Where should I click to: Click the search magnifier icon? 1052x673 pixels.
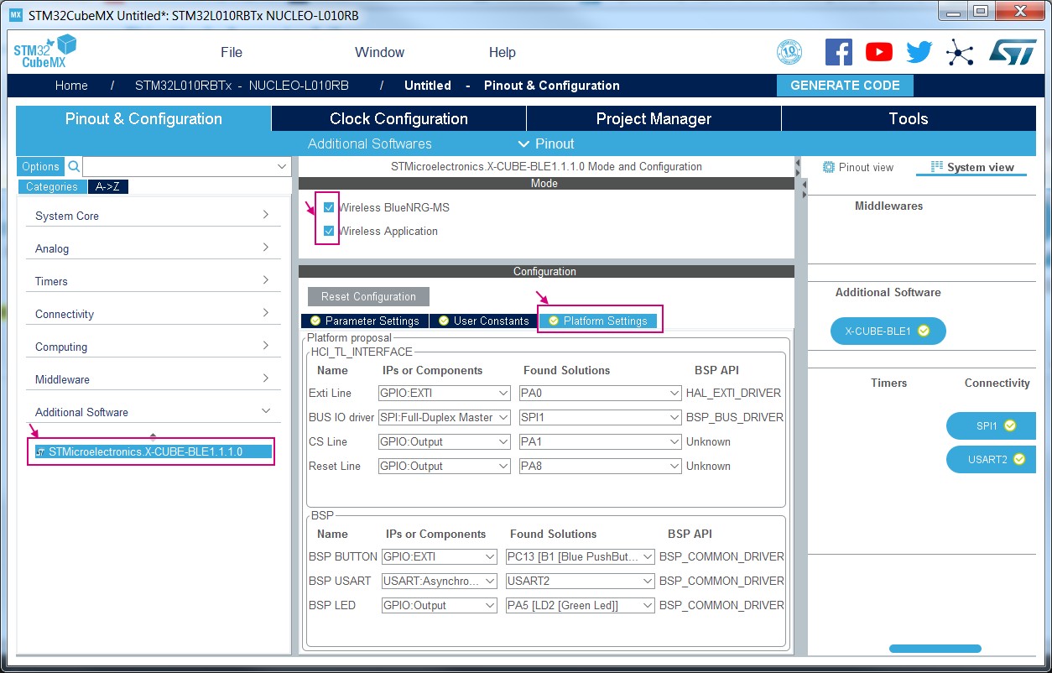73,166
